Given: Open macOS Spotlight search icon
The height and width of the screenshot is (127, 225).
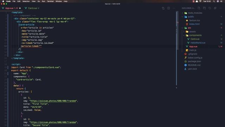Looking at the screenshot, I should [214, 1].
